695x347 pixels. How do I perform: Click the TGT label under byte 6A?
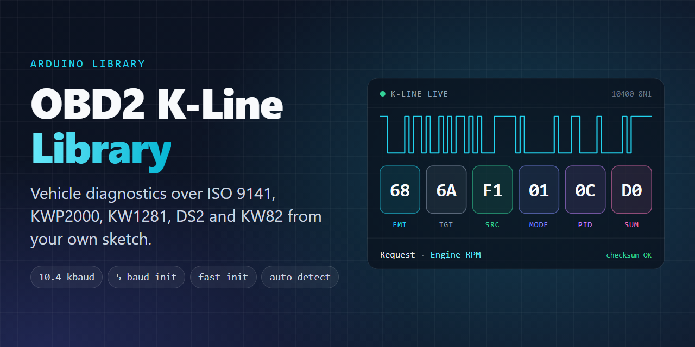[x=446, y=224]
